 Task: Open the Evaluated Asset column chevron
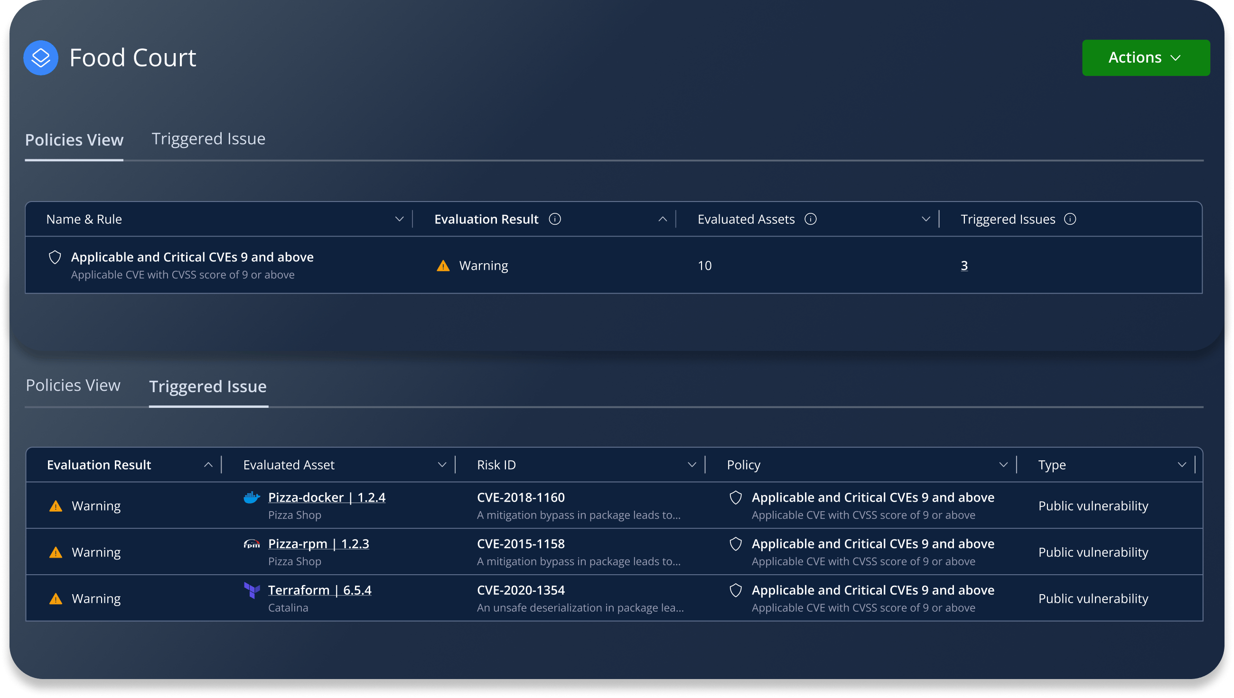coord(442,465)
